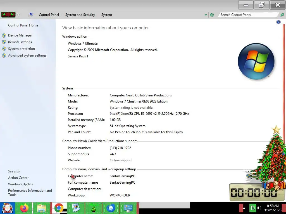Select the Windows 7 Ultimate text
The image size is (286, 214).
[83, 43]
